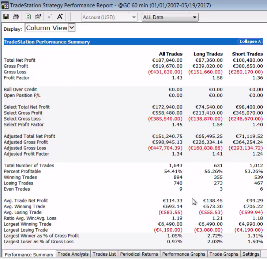Open the Performance Graphs tab
Screen dimensions: 267x259
tap(184, 254)
